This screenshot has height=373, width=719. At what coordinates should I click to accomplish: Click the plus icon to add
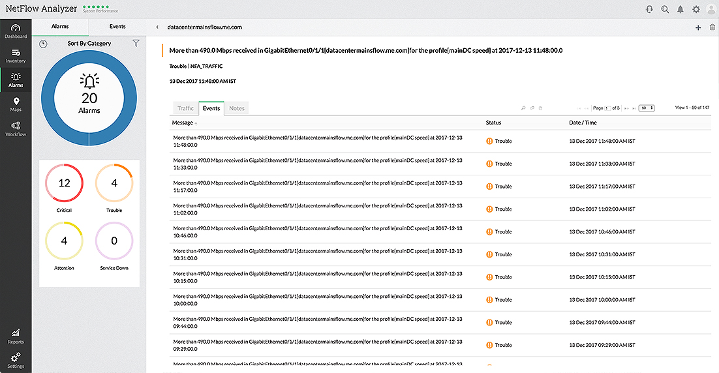[698, 27]
